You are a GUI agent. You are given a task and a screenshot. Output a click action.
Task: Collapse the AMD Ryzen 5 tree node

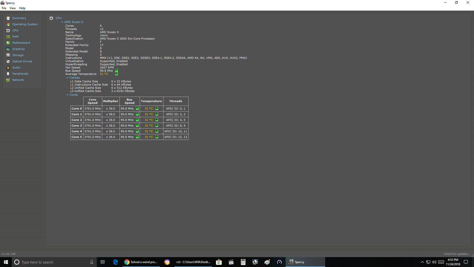click(x=63, y=22)
